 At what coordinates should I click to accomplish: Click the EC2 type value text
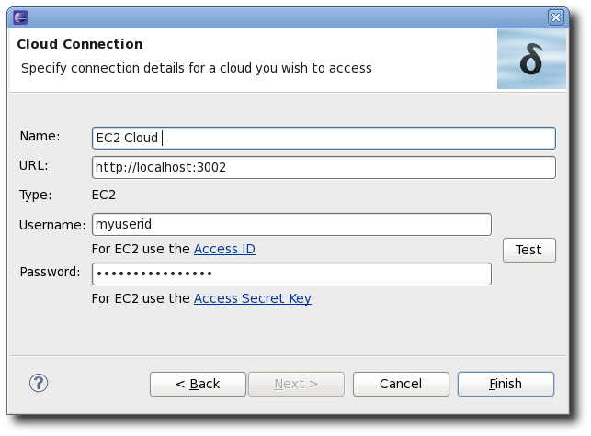coord(104,195)
